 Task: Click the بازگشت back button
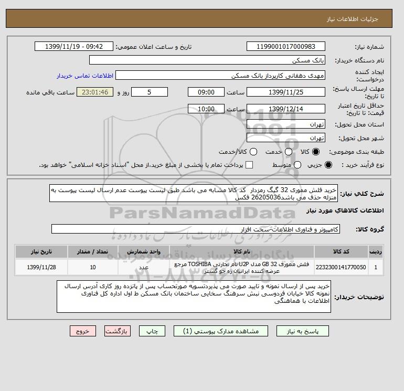pos(118,331)
